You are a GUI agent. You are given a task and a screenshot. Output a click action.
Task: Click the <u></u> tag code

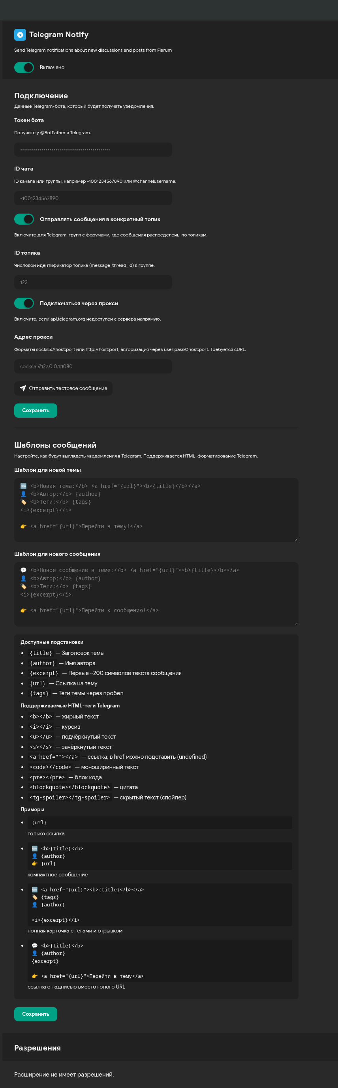[41, 737]
